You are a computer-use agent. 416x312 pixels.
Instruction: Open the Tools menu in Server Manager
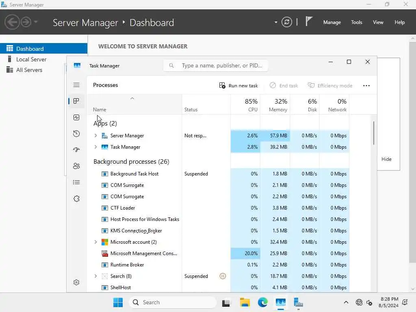click(x=356, y=22)
